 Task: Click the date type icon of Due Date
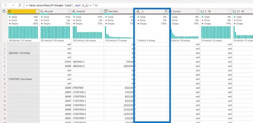coord(106,11)
